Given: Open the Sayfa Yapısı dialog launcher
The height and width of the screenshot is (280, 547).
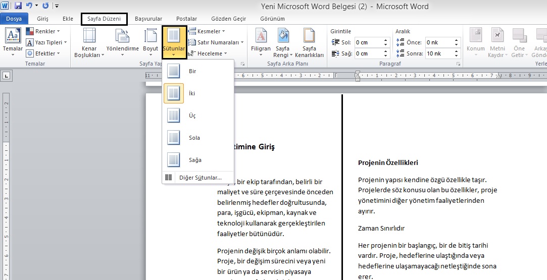Looking at the screenshot, I should pos(243,64).
